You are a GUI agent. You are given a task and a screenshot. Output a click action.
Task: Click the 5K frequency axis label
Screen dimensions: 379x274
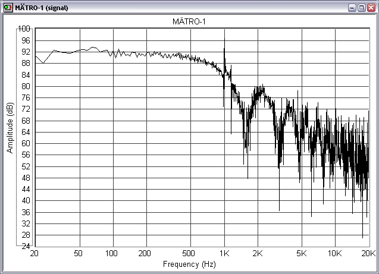coord(302,253)
